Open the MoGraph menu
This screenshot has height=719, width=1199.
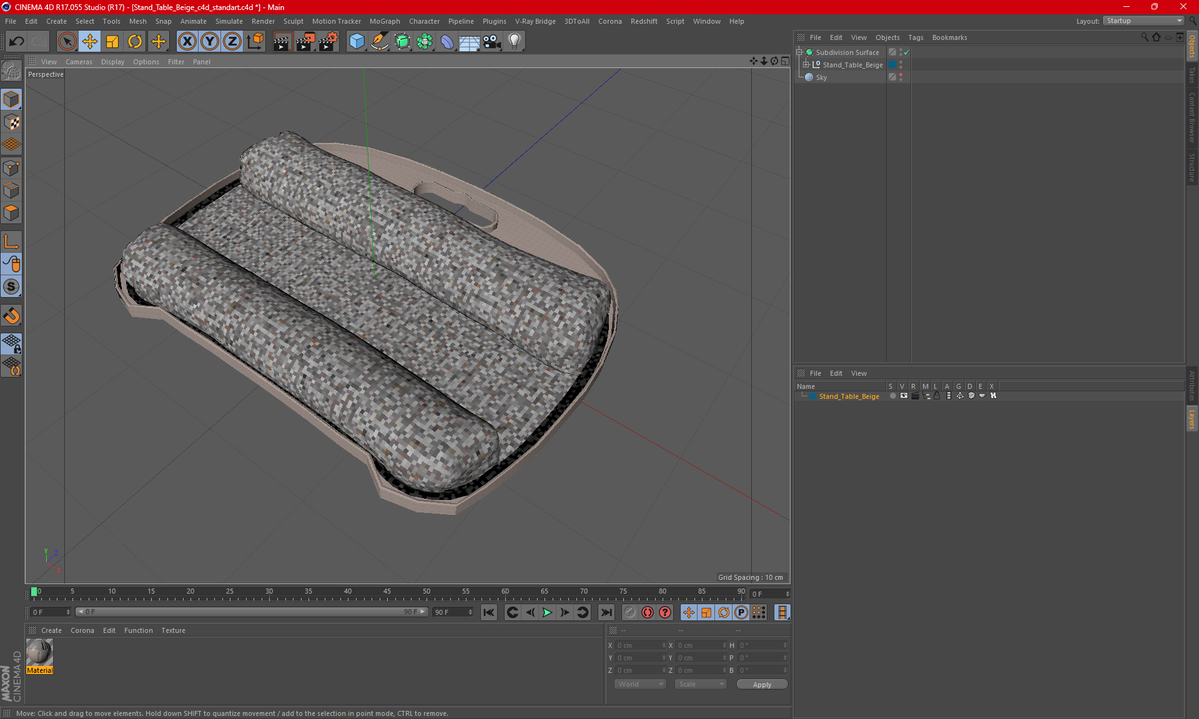(384, 21)
